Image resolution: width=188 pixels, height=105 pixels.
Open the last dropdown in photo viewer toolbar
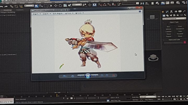[79, 13]
